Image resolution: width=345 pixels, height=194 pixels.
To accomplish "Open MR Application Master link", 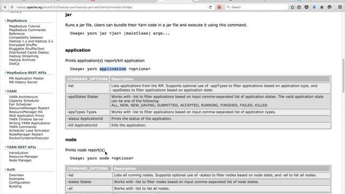I will tap(26, 78).
